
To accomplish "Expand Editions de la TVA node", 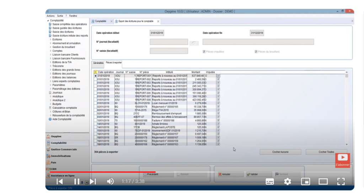I will [50, 62].
